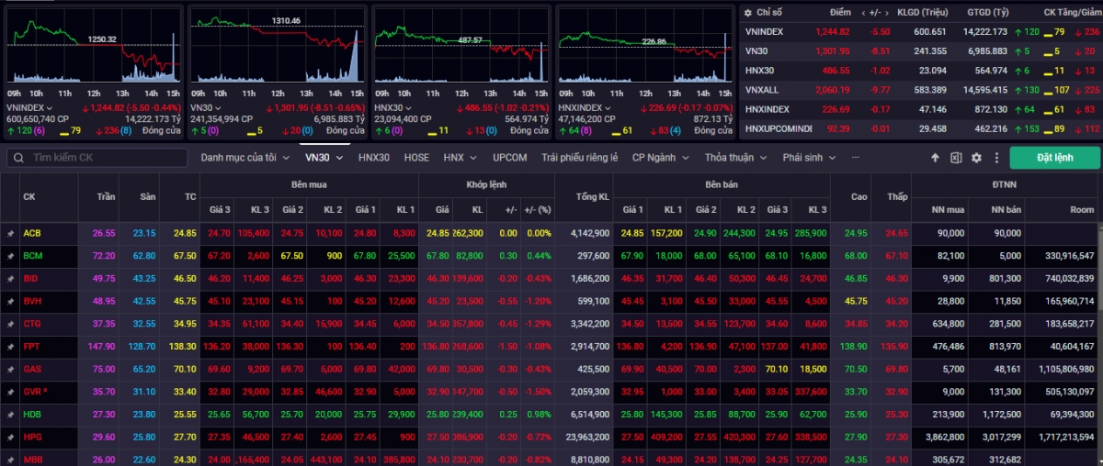Click BCM ceiling price 72.20
Image resolution: width=1103 pixels, height=466 pixels.
click(x=104, y=255)
